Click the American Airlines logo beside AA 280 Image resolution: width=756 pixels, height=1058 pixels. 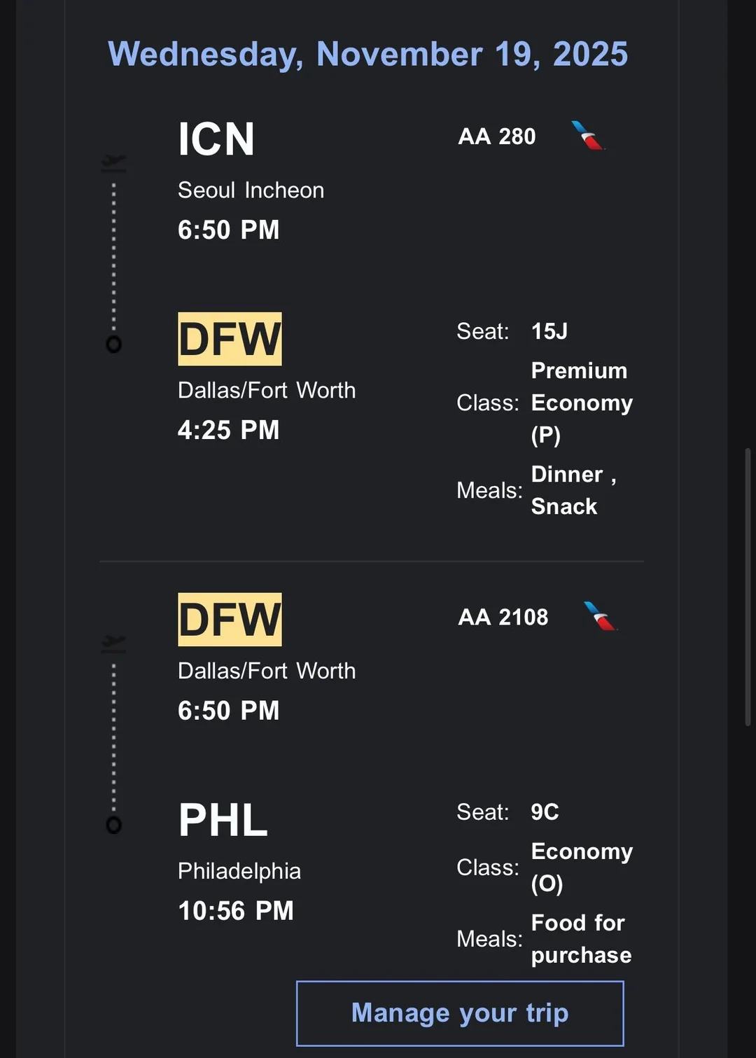pos(588,136)
